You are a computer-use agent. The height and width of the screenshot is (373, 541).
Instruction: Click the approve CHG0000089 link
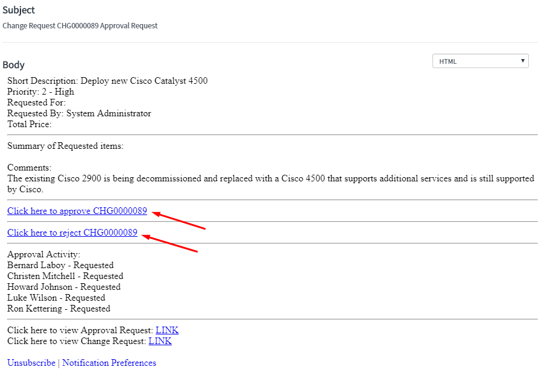point(77,211)
